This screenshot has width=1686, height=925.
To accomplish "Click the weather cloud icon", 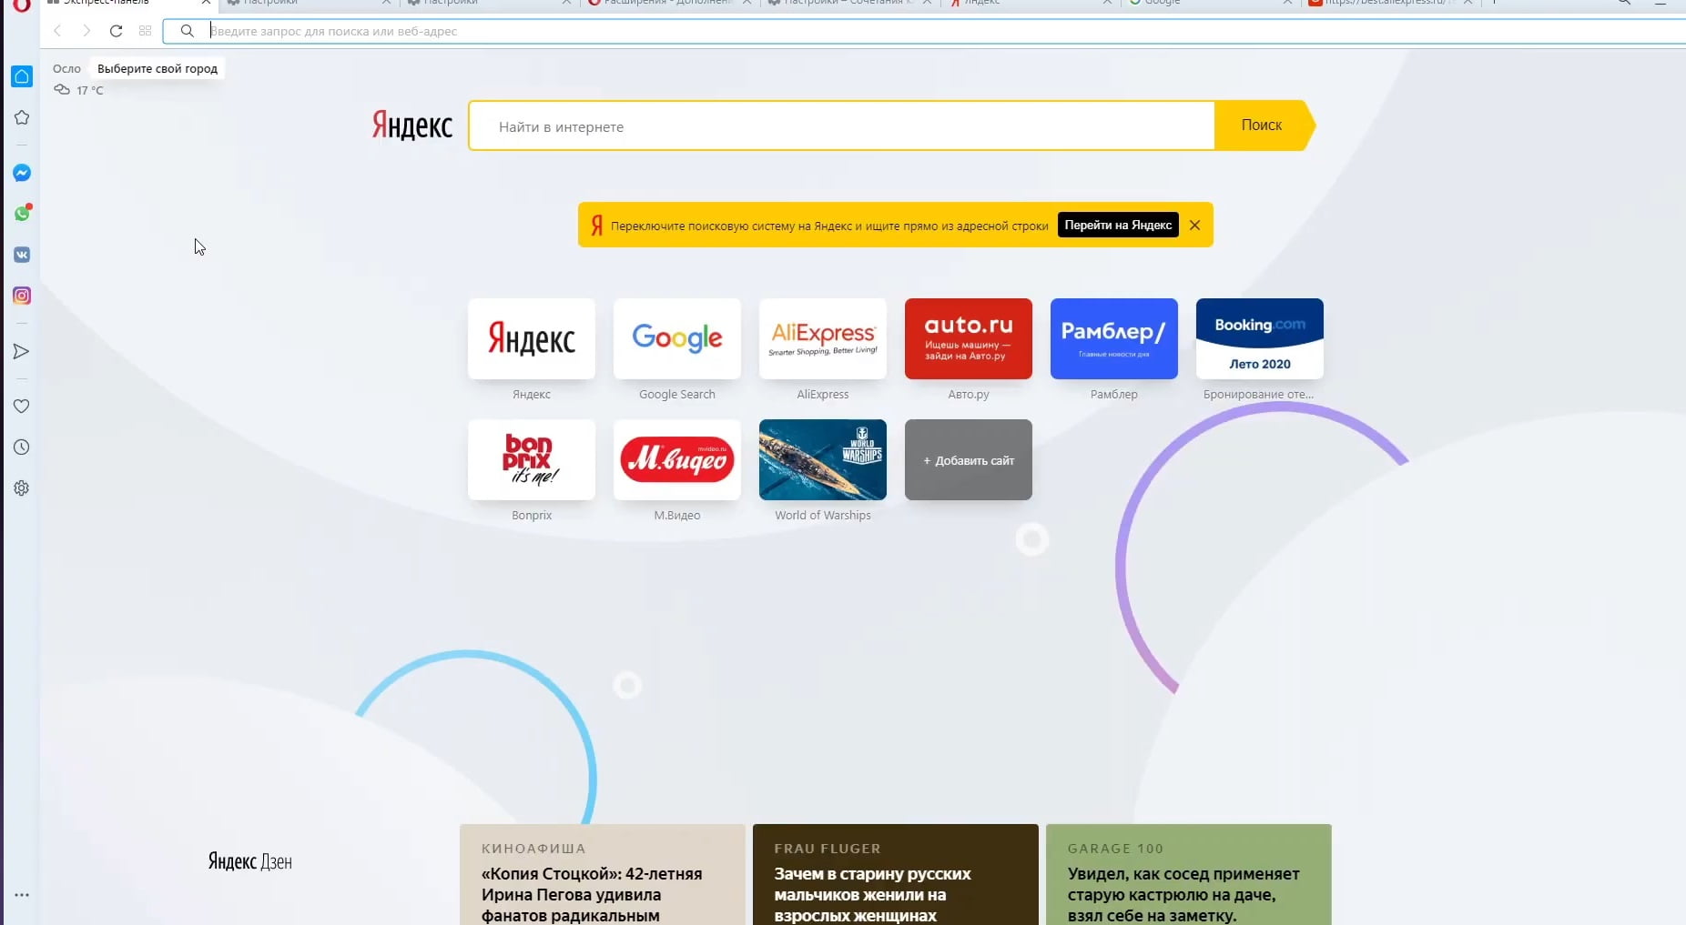I will pyautogui.click(x=62, y=90).
